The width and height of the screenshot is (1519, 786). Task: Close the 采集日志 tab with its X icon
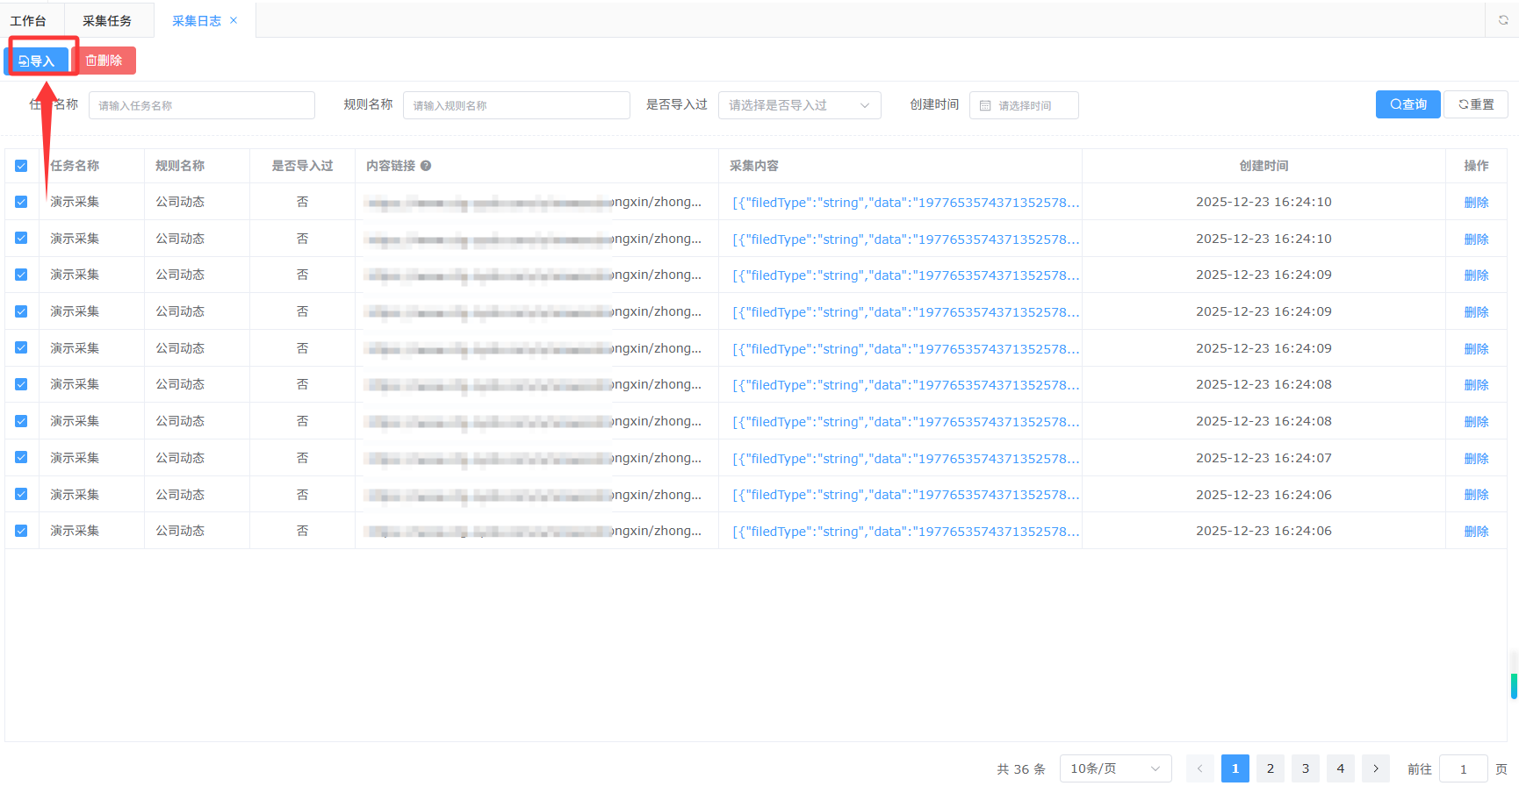234,20
